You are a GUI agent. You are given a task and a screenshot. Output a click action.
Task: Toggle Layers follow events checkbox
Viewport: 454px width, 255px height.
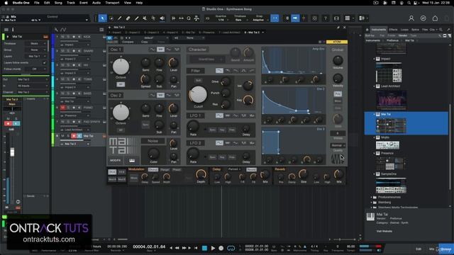pyautogui.click(x=44, y=63)
